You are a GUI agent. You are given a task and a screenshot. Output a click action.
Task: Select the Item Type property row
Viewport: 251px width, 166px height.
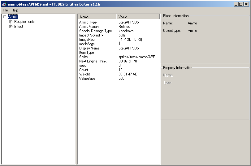pyautogui.click(x=119, y=53)
